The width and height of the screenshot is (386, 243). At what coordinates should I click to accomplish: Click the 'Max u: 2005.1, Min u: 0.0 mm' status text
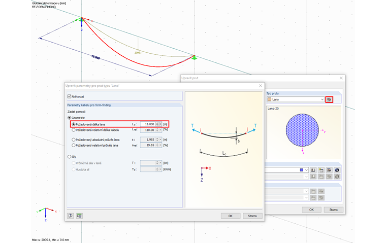[50, 240]
